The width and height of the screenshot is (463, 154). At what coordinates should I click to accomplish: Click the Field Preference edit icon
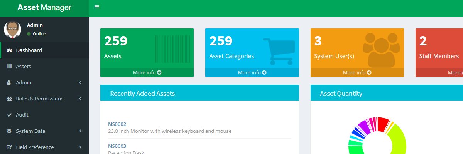click(x=9, y=147)
